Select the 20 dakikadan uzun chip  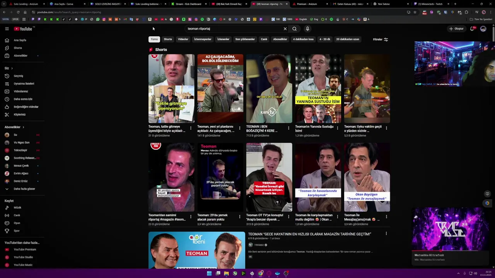click(x=348, y=39)
